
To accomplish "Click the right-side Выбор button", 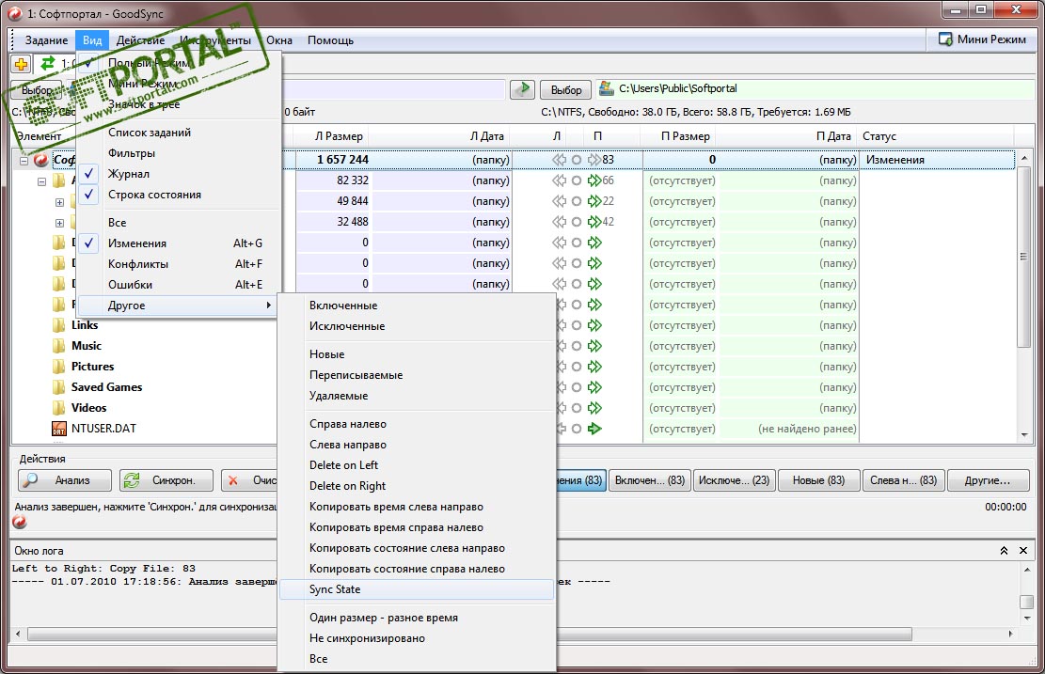I will click(x=566, y=89).
